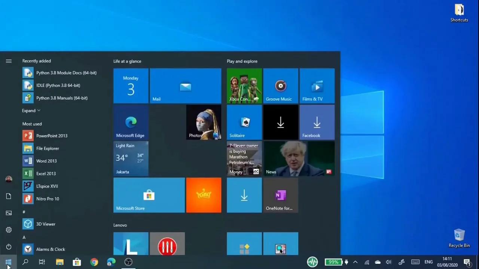Open the Xbox Console Companion tile
The image size is (479, 269).
point(244,86)
